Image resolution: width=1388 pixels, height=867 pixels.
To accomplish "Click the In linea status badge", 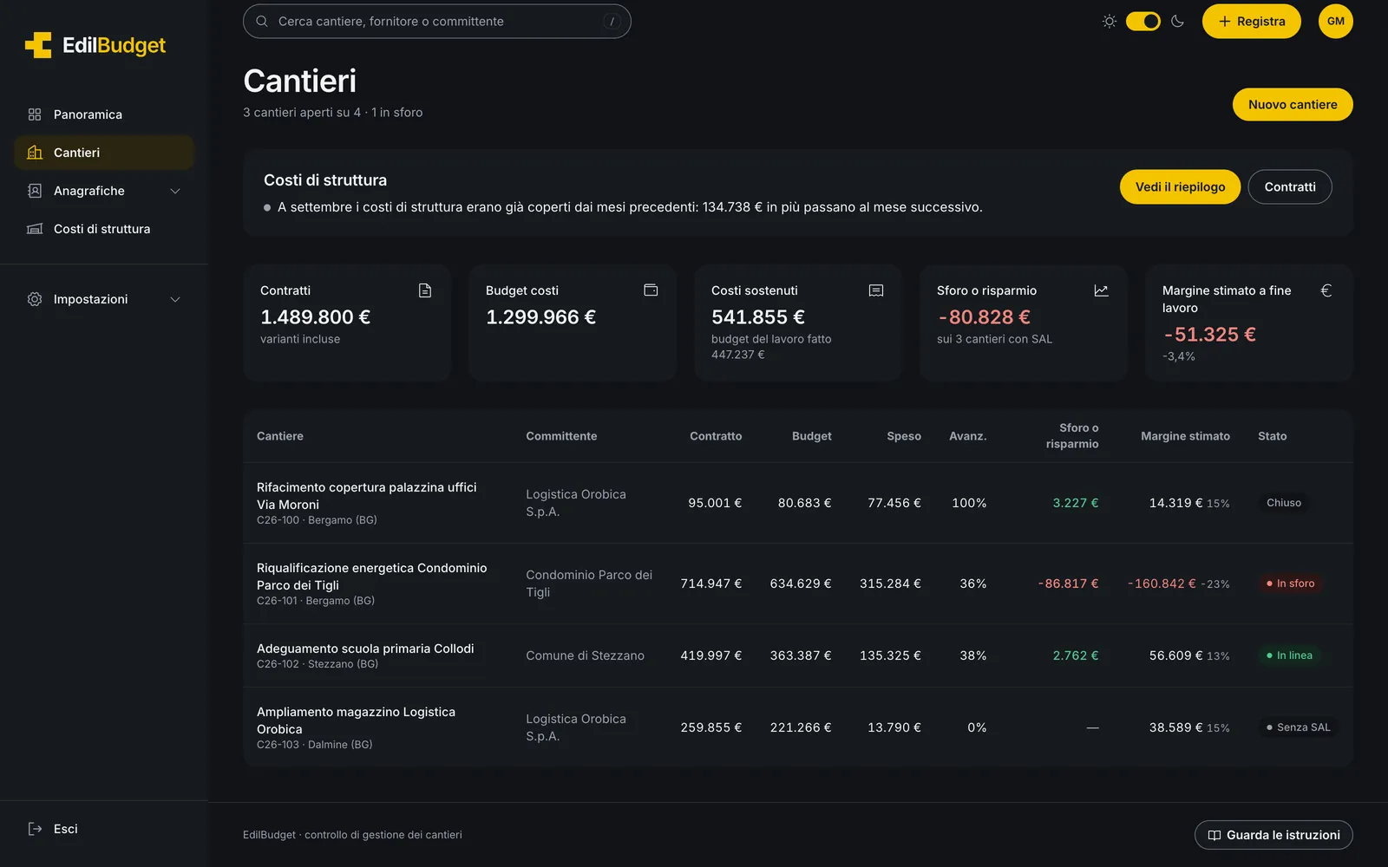I will [1289, 655].
